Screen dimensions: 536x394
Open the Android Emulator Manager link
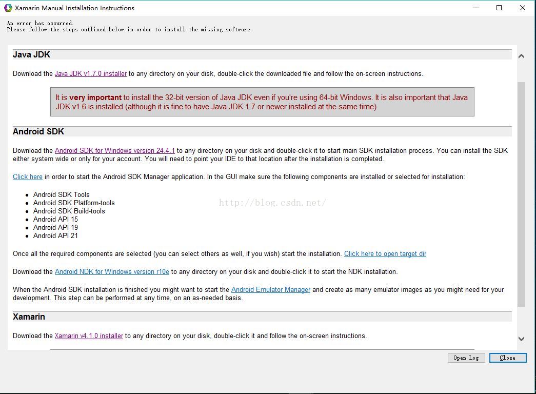click(x=271, y=290)
